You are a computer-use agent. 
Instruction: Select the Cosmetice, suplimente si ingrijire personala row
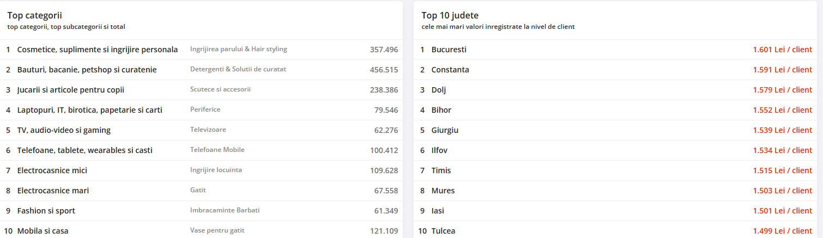202,50
